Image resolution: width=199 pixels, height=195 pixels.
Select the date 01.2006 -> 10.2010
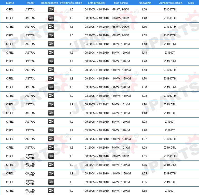(97, 148)
